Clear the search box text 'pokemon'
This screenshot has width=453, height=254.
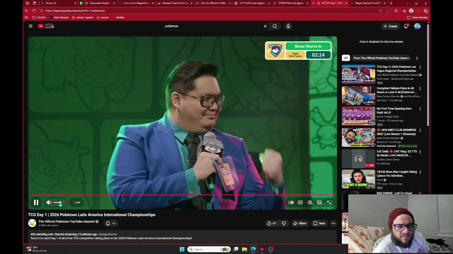coord(265,26)
